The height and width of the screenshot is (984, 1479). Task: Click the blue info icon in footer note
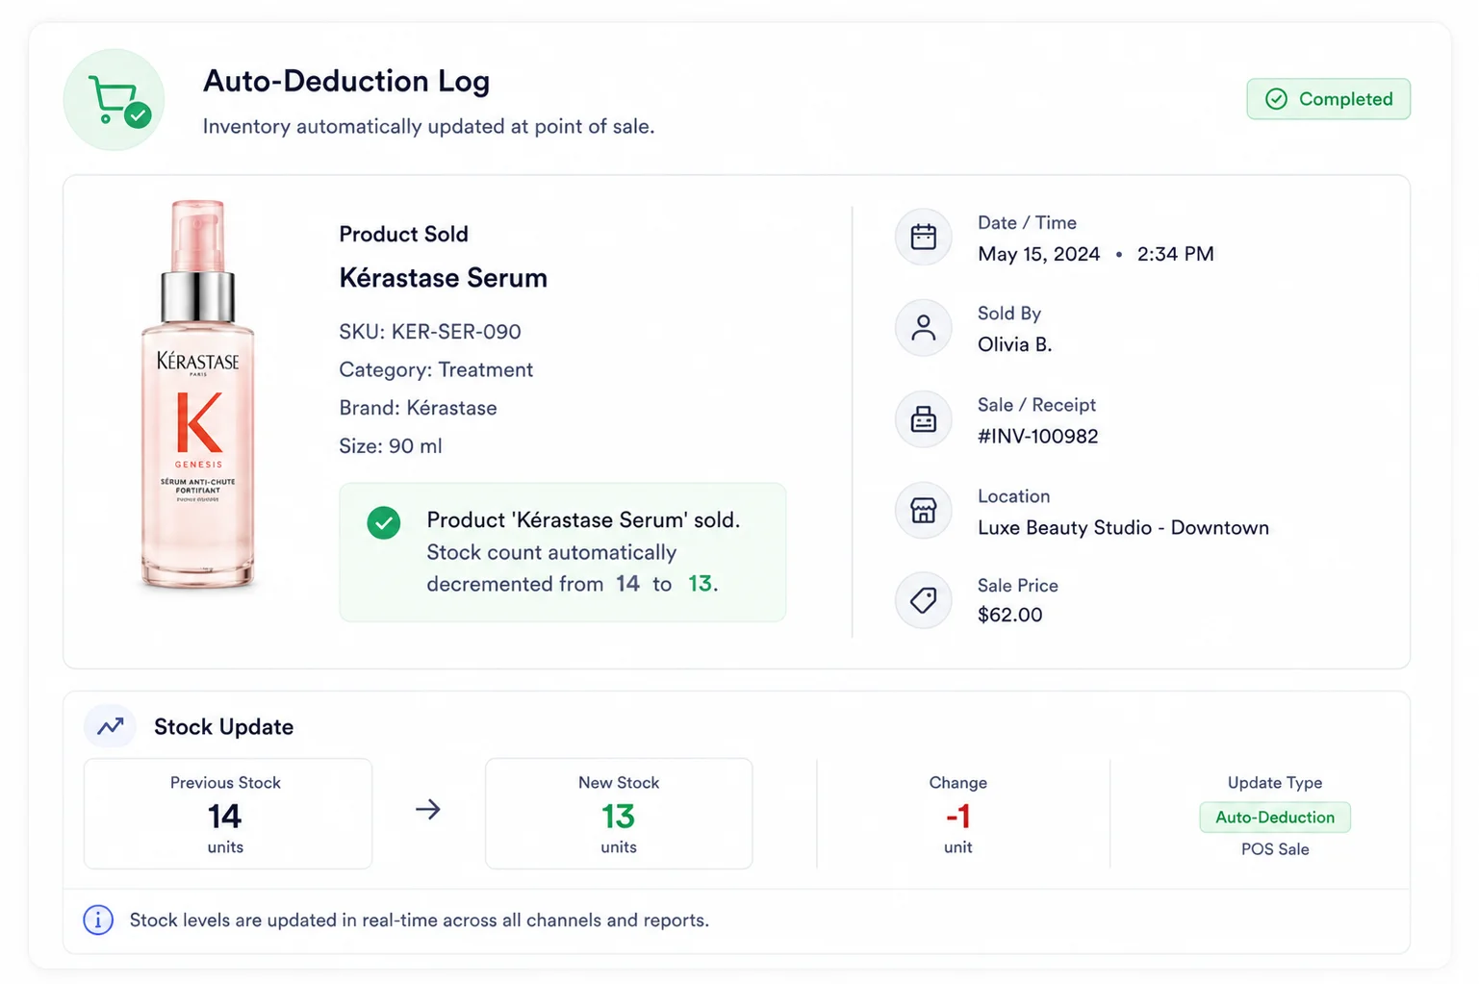pos(98,920)
